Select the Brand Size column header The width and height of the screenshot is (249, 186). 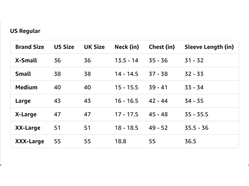(x=30, y=47)
